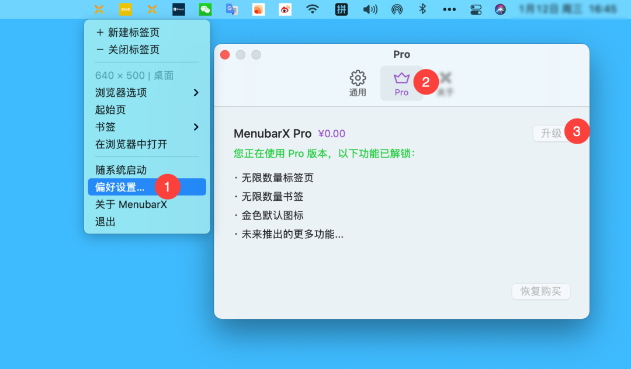Open the yellow 2048 menu bar icon
This screenshot has height=369, width=631.
125,9
